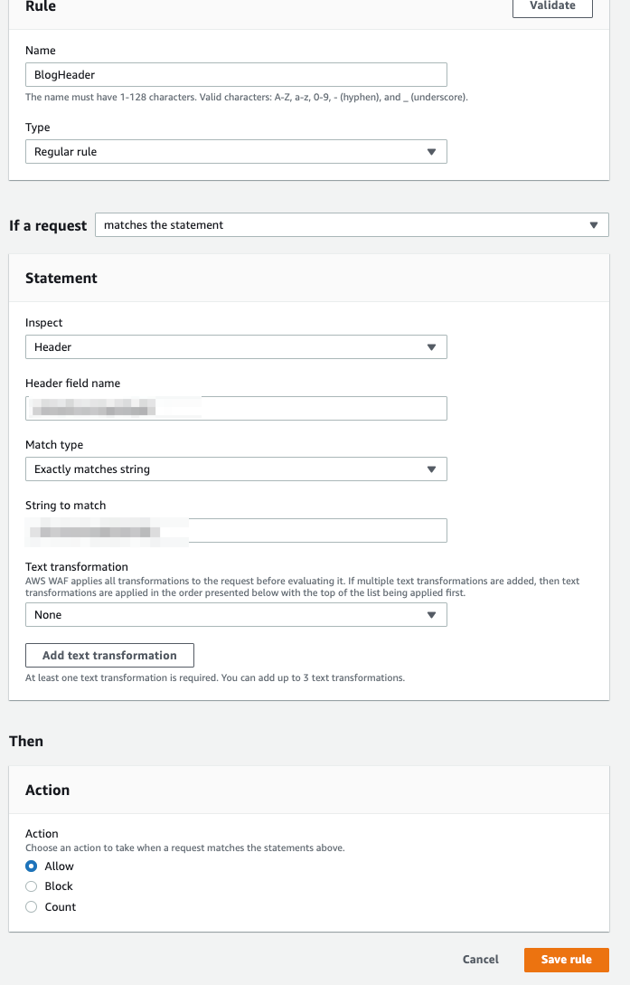The height and width of the screenshot is (985, 630).
Task: Click the text transformation limit note
Action: coord(215,677)
